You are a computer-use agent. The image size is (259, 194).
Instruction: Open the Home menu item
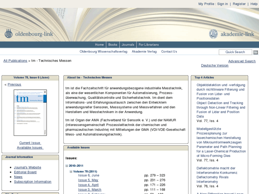point(99,44)
